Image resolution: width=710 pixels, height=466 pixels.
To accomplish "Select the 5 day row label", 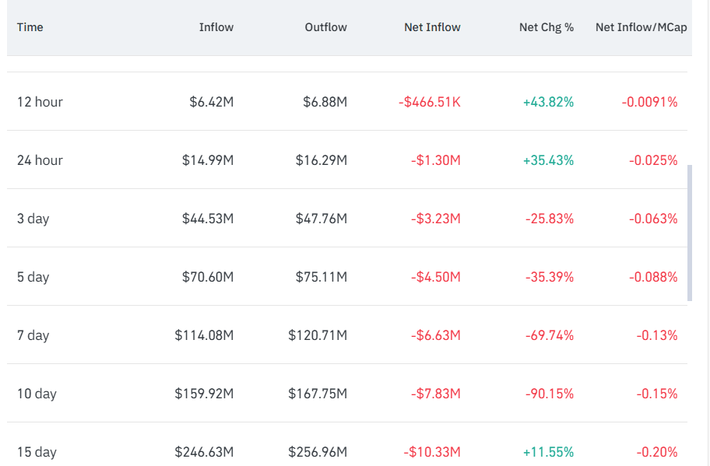I will [33, 277].
